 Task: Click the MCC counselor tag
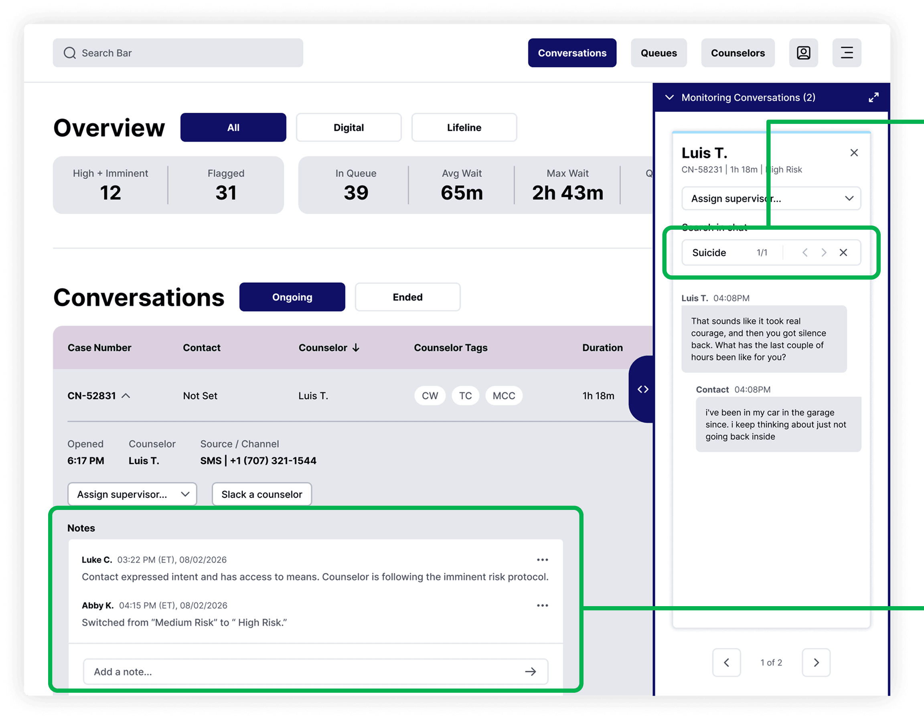(x=504, y=396)
